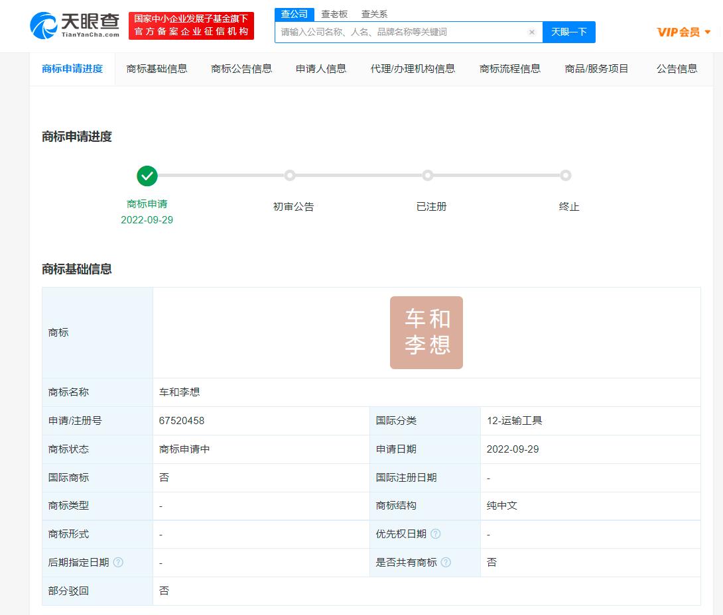The height and width of the screenshot is (615, 723).
Task: Click the 车和李想 trademark image
Action: (x=427, y=332)
